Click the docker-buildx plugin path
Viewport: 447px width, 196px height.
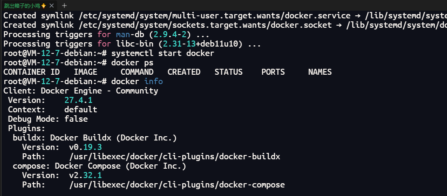pyautogui.click(x=175, y=156)
